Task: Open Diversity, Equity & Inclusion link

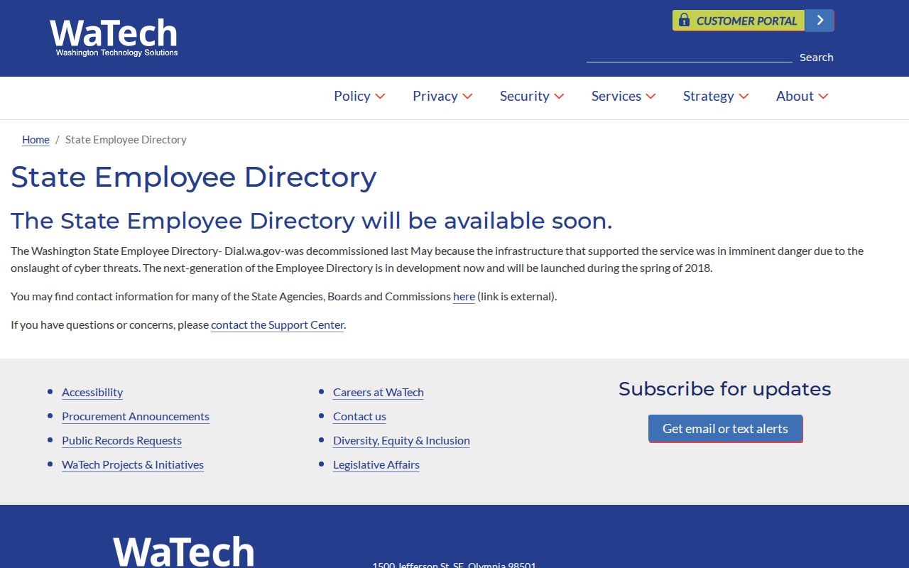Action: (x=401, y=440)
